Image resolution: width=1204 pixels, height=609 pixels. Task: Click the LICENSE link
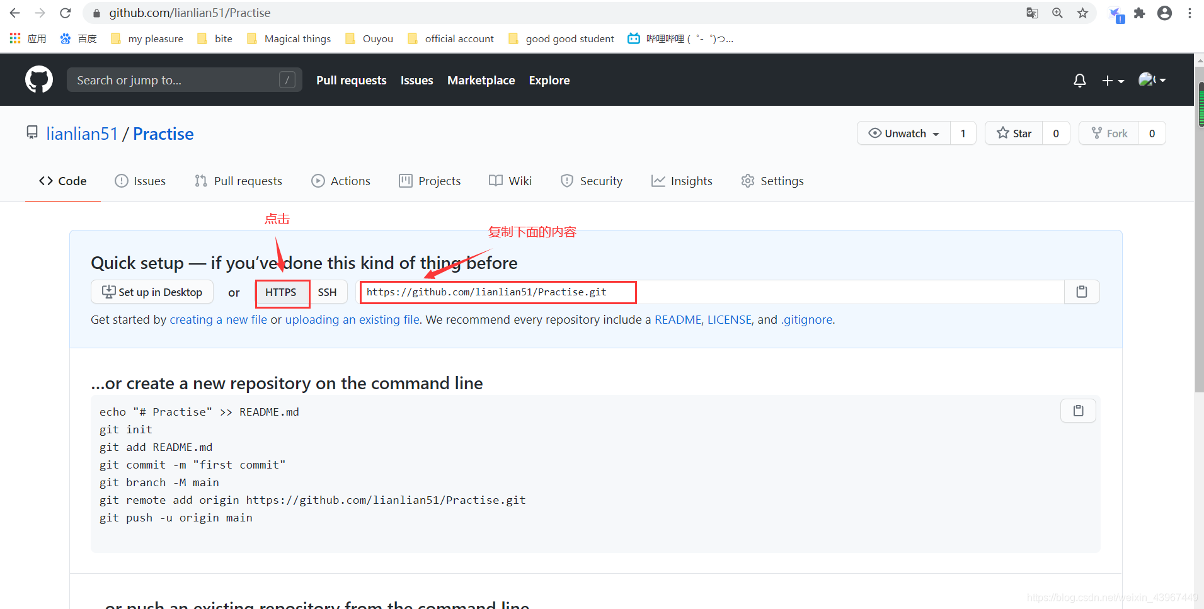pos(730,319)
